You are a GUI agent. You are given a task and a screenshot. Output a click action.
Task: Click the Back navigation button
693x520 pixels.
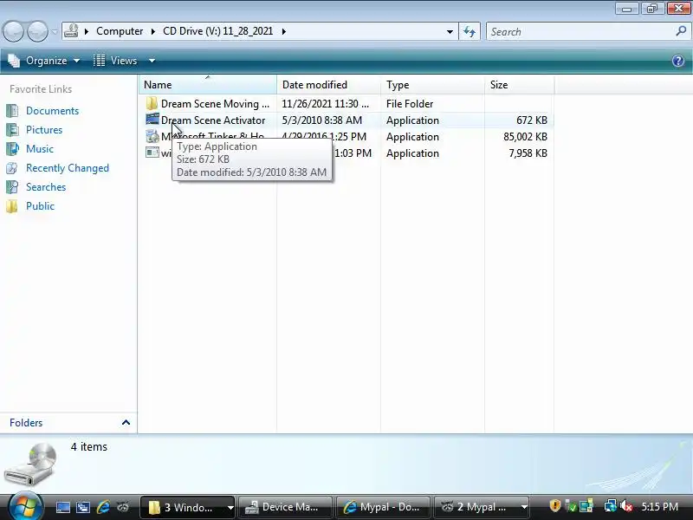pyautogui.click(x=14, y=32)
